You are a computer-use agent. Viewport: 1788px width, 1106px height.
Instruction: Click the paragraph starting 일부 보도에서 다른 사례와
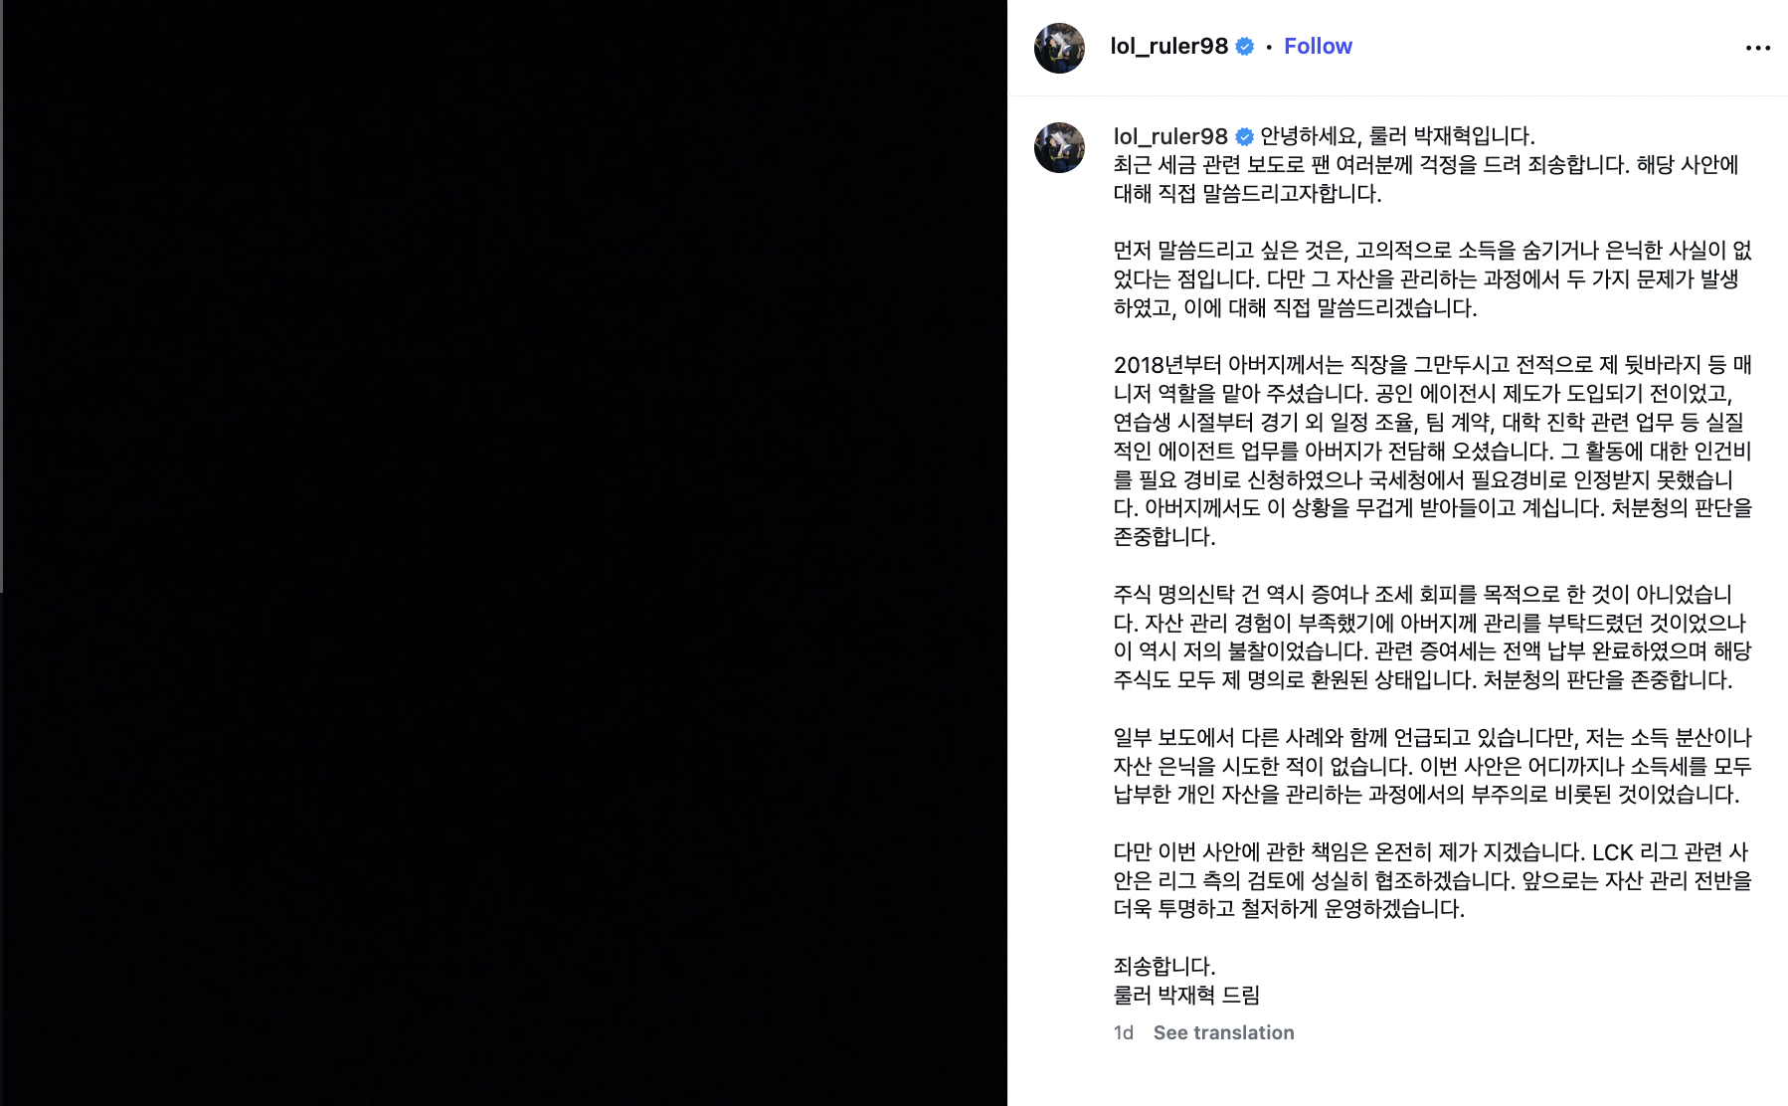click(x=1432, y=766)
